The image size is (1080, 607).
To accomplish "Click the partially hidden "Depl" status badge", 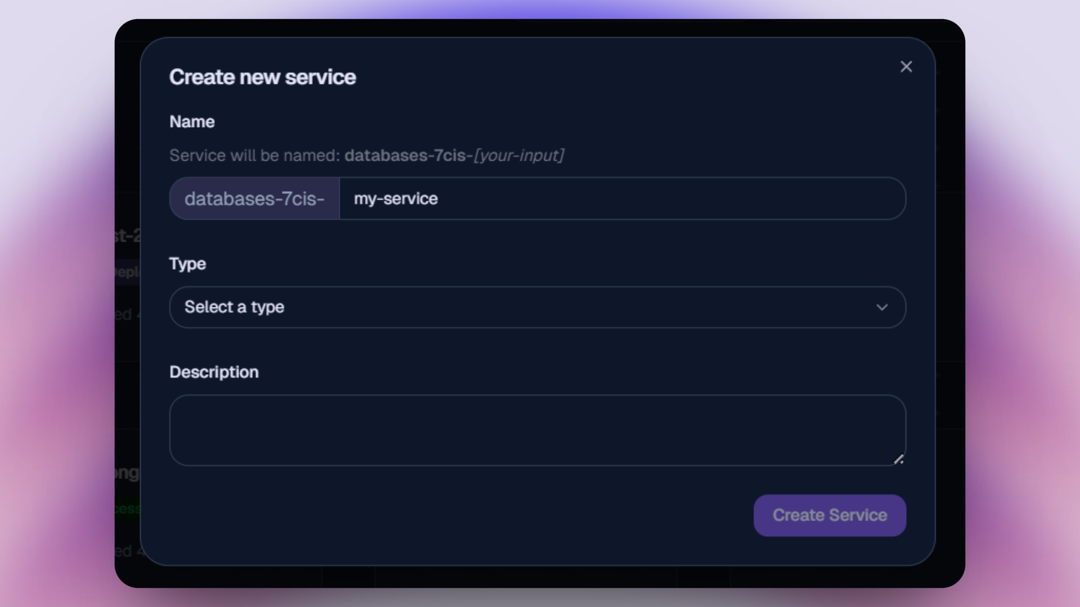I will click(x=127, y=272).
